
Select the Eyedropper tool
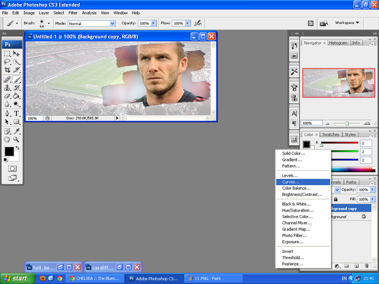pyautogui.click(x=16, y=131)
